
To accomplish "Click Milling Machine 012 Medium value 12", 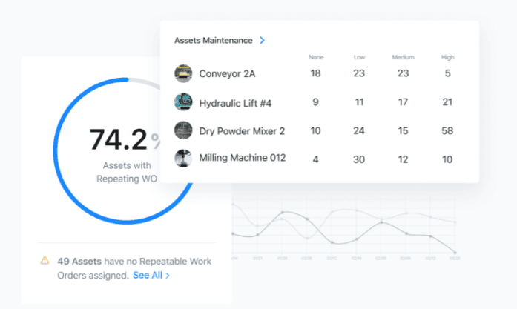I will [x=403, y=159].
